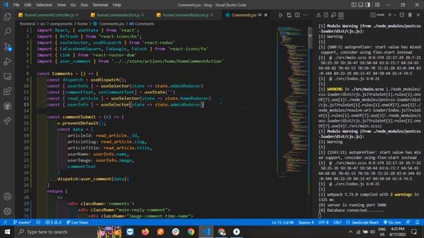This screenshot has height=238, width=424.
Task: Toggle the bottom panel layout
Action: (360, 5)
